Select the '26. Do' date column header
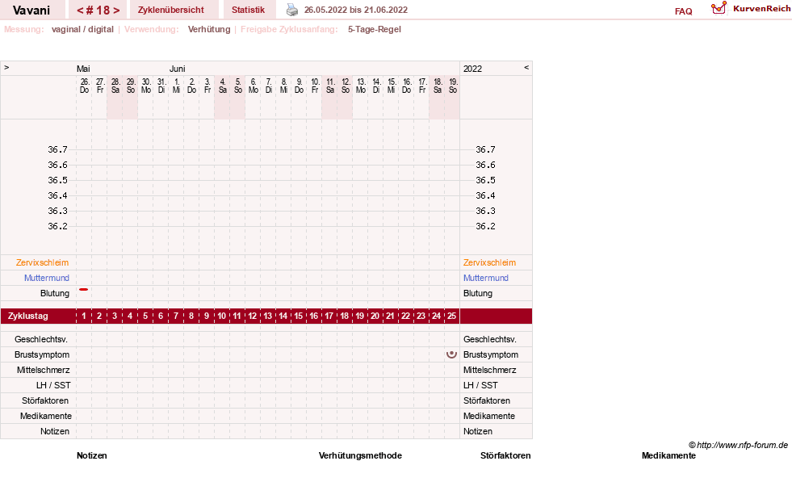Image resolution: width=792 pixels, height=503 pixels. (x=84, y=86)
